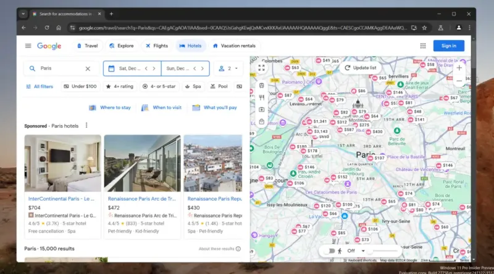
Task: Open InterContinental Paris - Le Grand hotel link
Action: coord(61,199)
